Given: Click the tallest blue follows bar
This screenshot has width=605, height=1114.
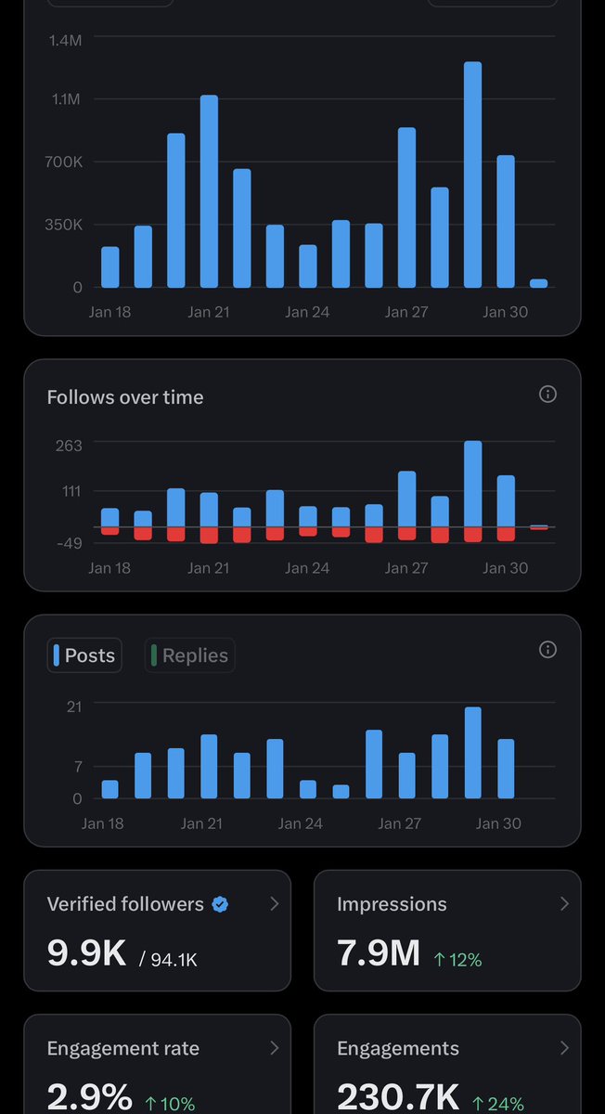Looking at the screenshot, I should click(472, 484).
